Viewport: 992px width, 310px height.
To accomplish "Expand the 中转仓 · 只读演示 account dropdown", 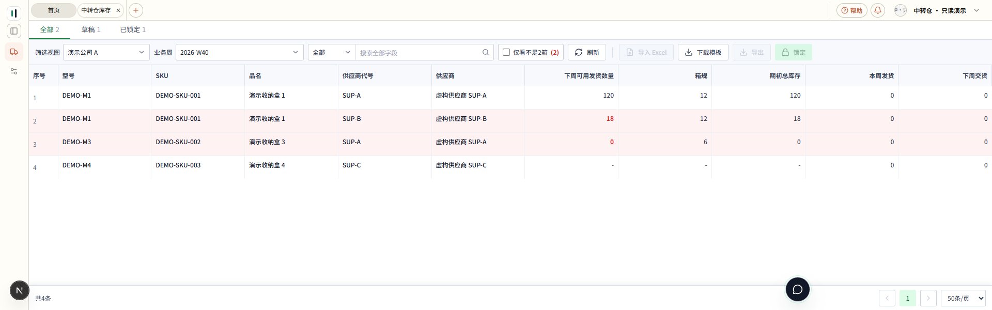I will [947, 10].
